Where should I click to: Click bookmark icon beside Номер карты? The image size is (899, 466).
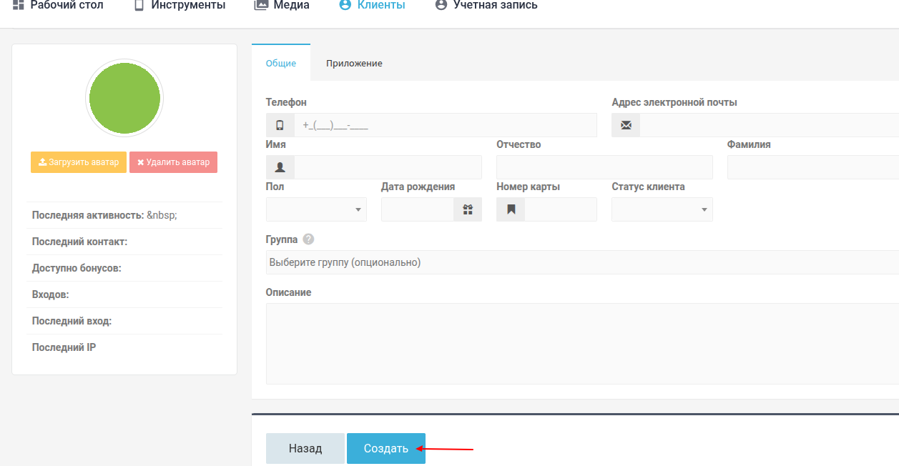pyautogui.click(x=511, y=209)
